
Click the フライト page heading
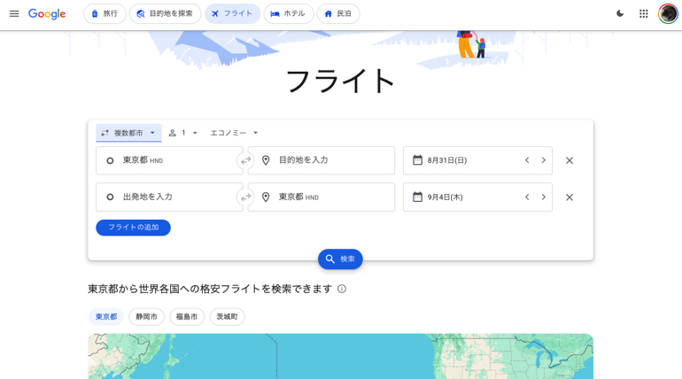tap(340, 81)
